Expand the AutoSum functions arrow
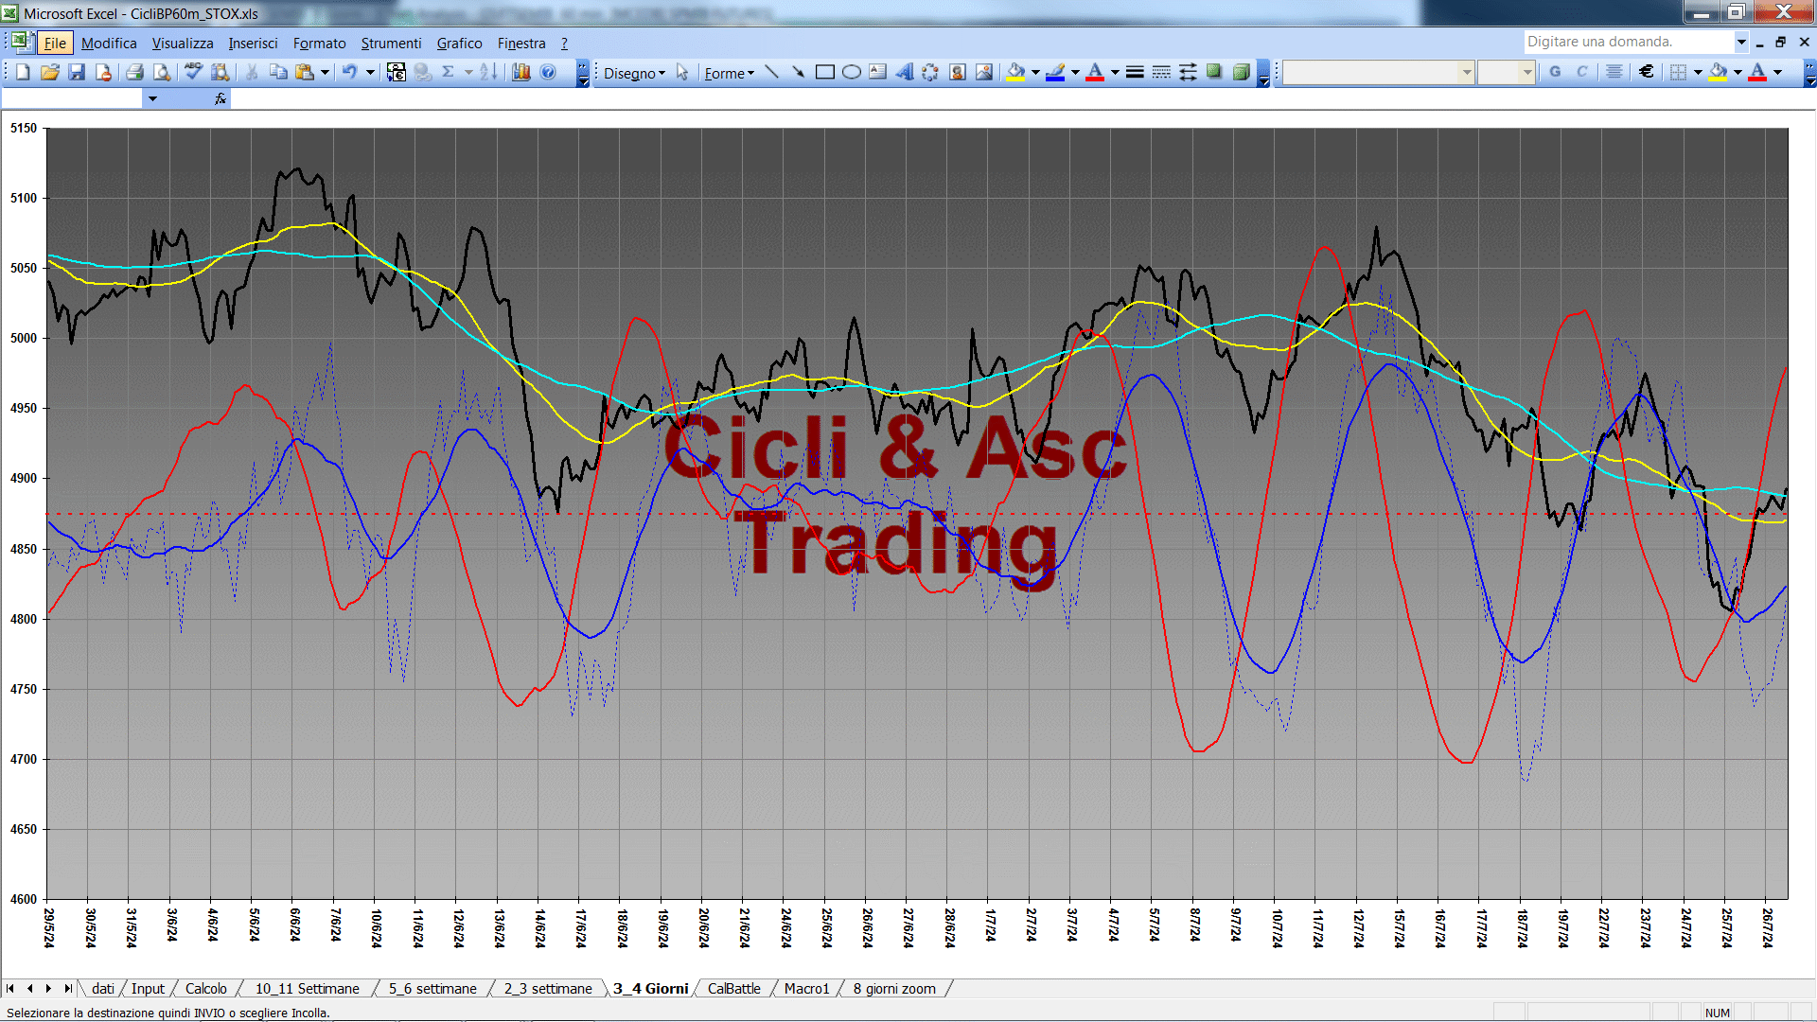 tap(468, 73)
